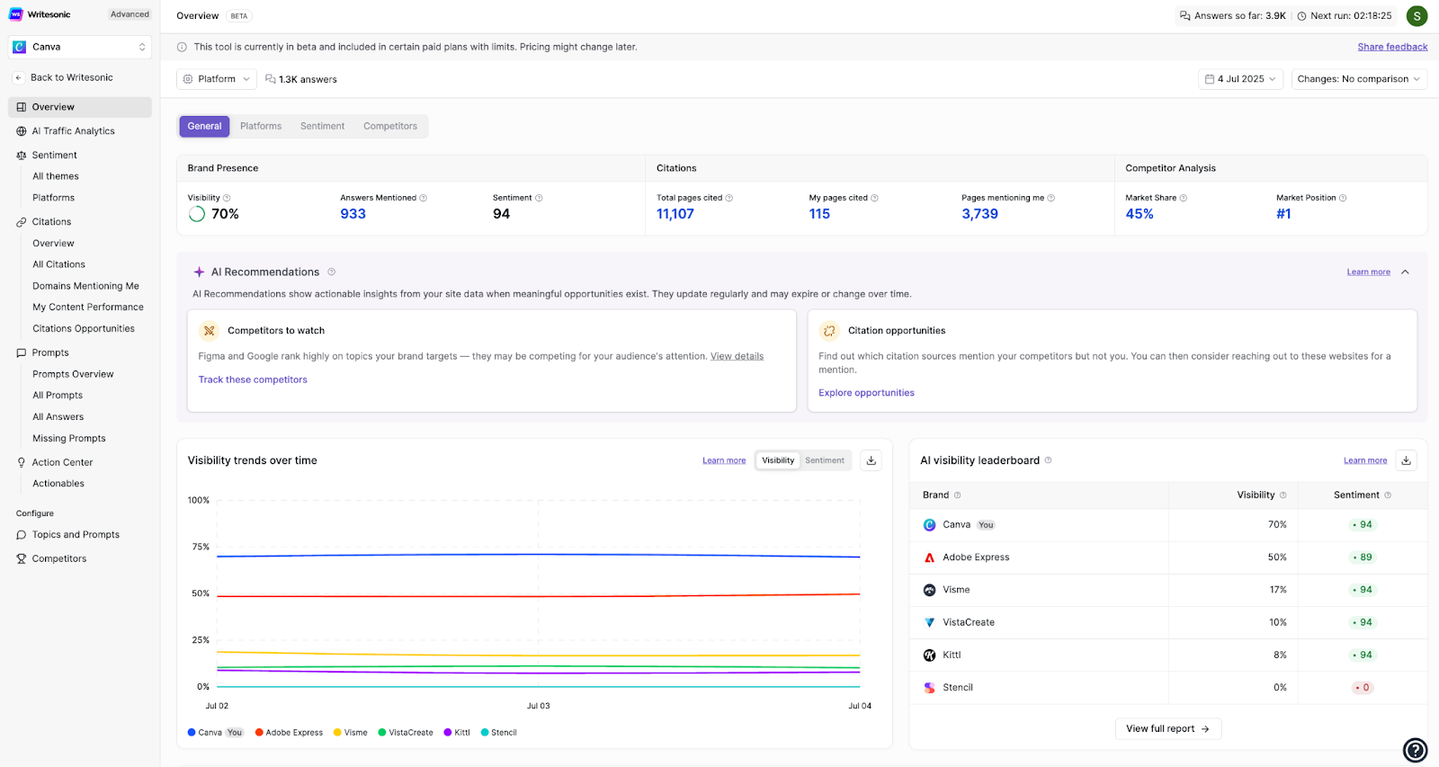Open AI Traffic Analytics in sidebar
The width and height of the screenshot is (1439, 767).
73,131
